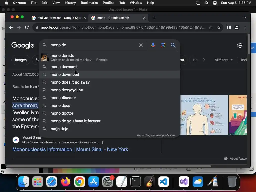Open App Store from the dock
Image resolution: width=256 pixels, height=192 pixels.
[94, 181]
